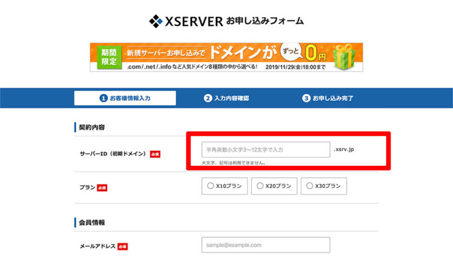Select step 3 お申し込み完了 tab

(x=327, y=98)
